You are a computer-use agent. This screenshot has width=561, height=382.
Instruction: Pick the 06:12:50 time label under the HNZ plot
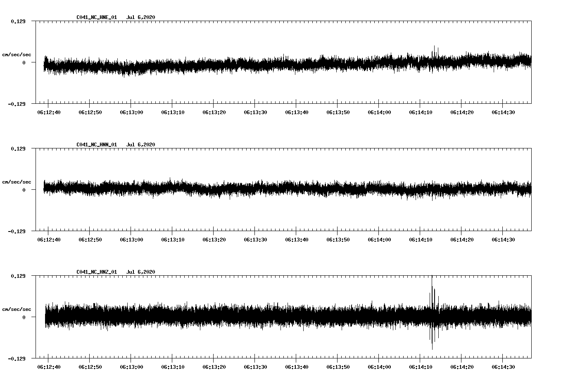coord(90,367)
